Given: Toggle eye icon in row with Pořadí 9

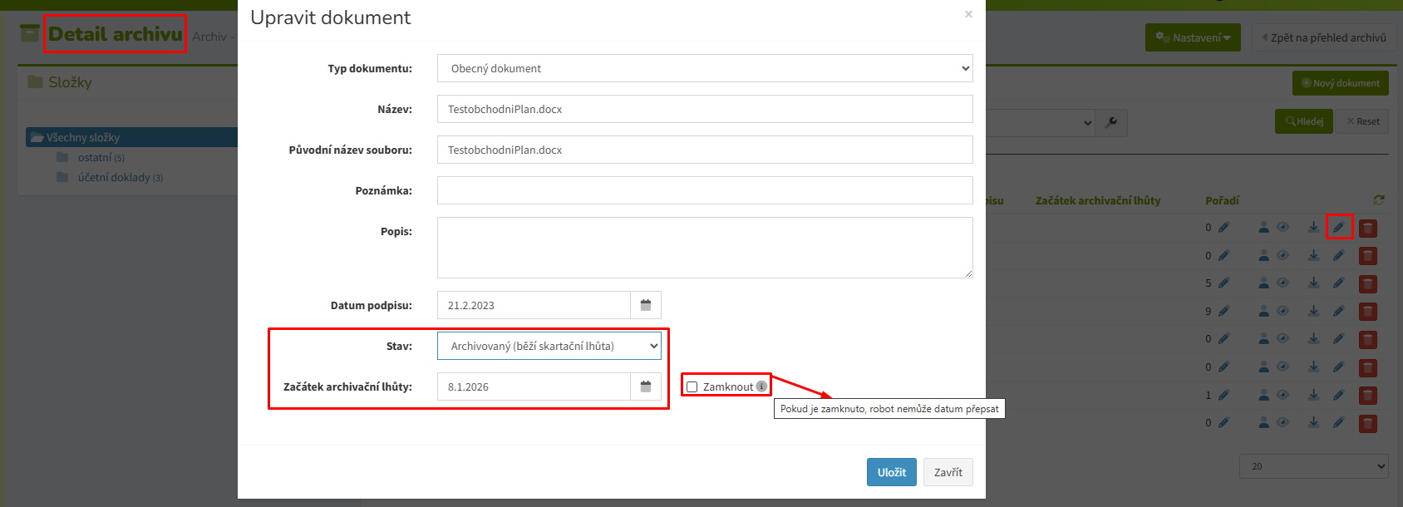Looking at the screenshot, I should click(x=1282, y=311).
